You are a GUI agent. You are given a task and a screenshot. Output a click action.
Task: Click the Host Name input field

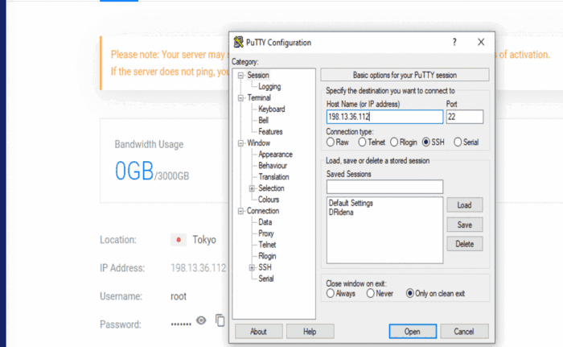[x=384, y=117]
